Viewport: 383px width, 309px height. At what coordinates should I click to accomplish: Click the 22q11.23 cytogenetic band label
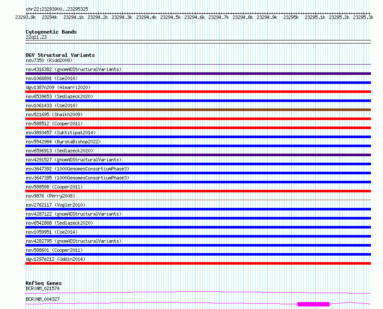(36, 37)
